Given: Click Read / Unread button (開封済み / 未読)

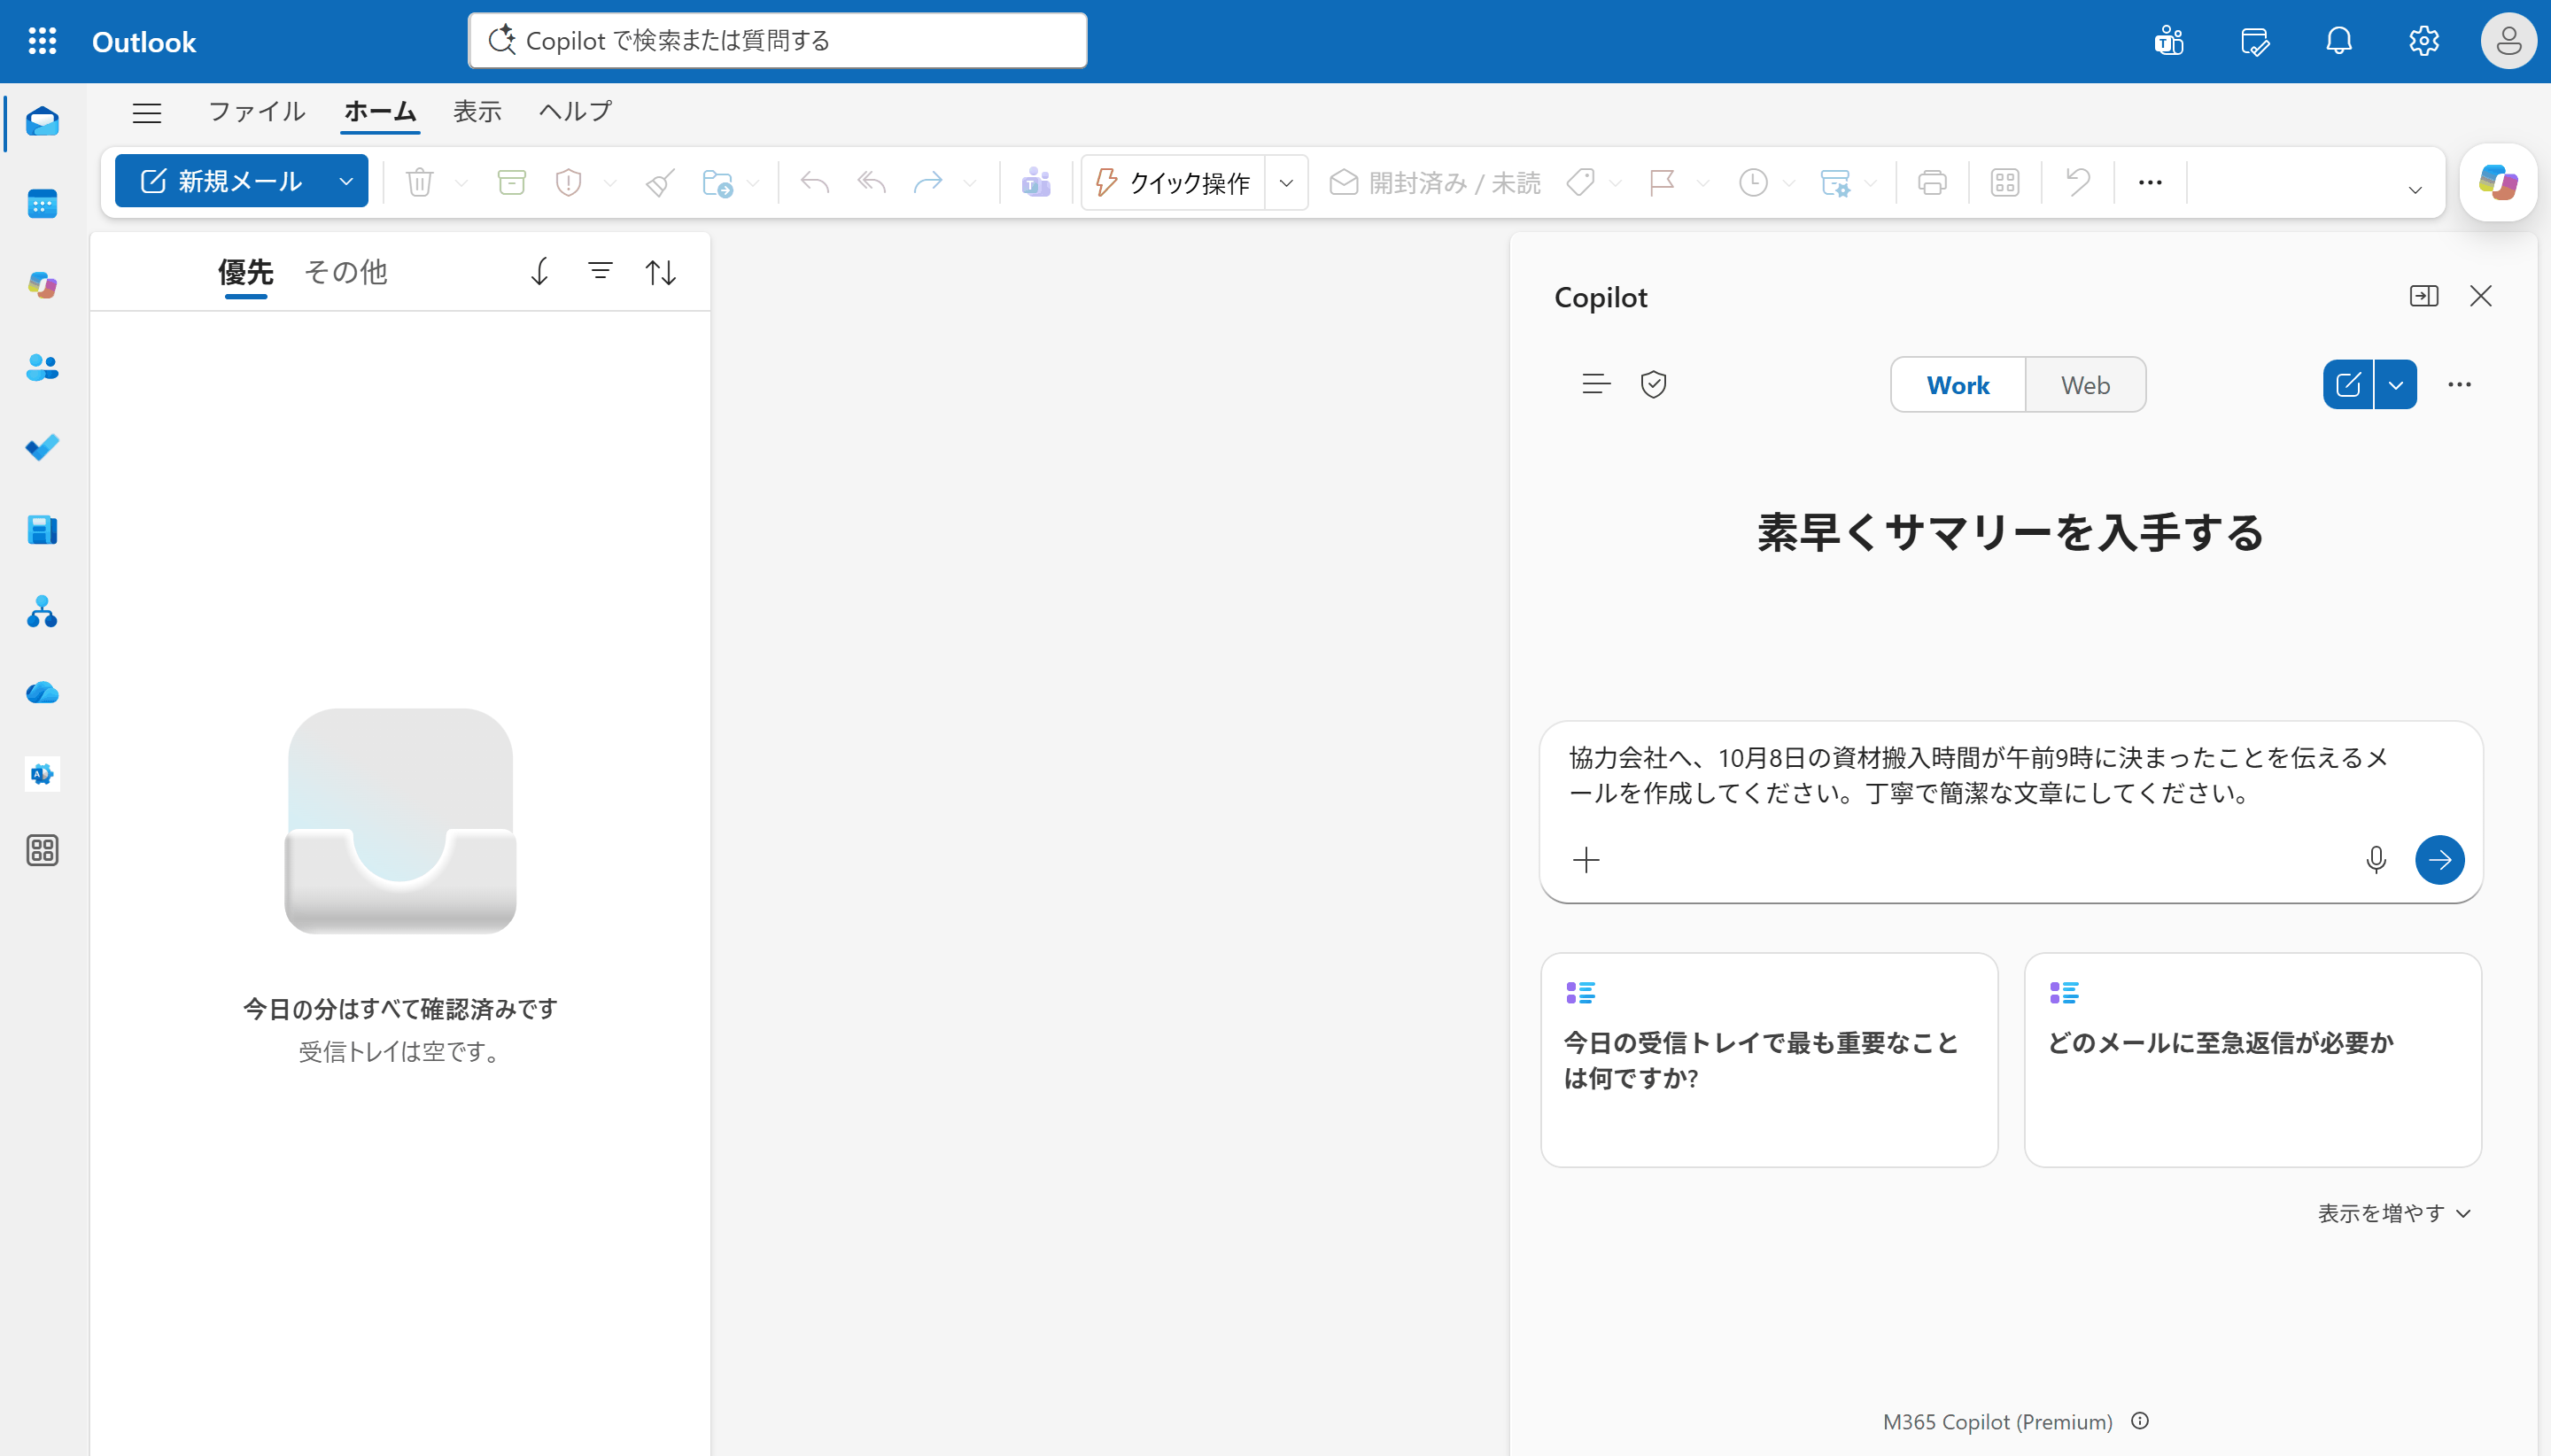Looking at the screenshot, I should (1434, 182).
